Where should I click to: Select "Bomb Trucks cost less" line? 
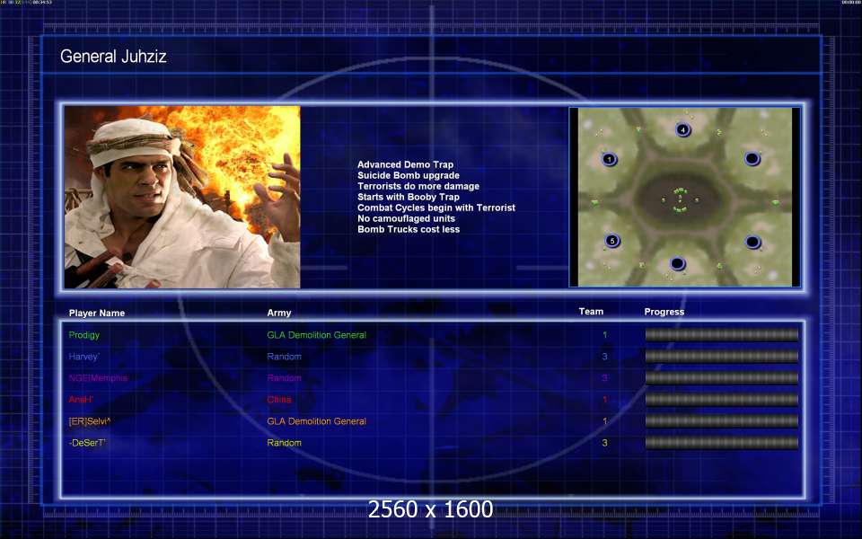coord(409,229)
